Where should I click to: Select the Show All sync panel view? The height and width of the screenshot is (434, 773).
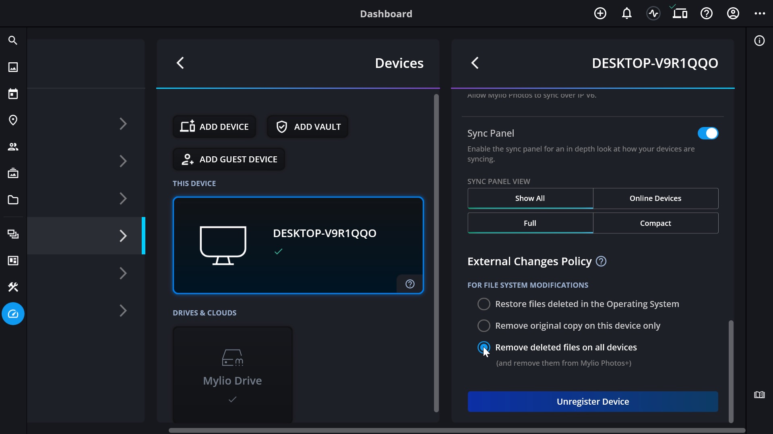pyautogui.click(x=530, y=199)
